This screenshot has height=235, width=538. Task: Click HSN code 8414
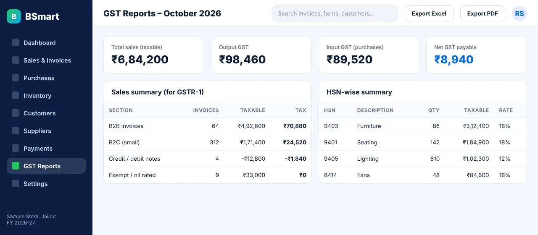pyautogui.click(x=331, y=175)
